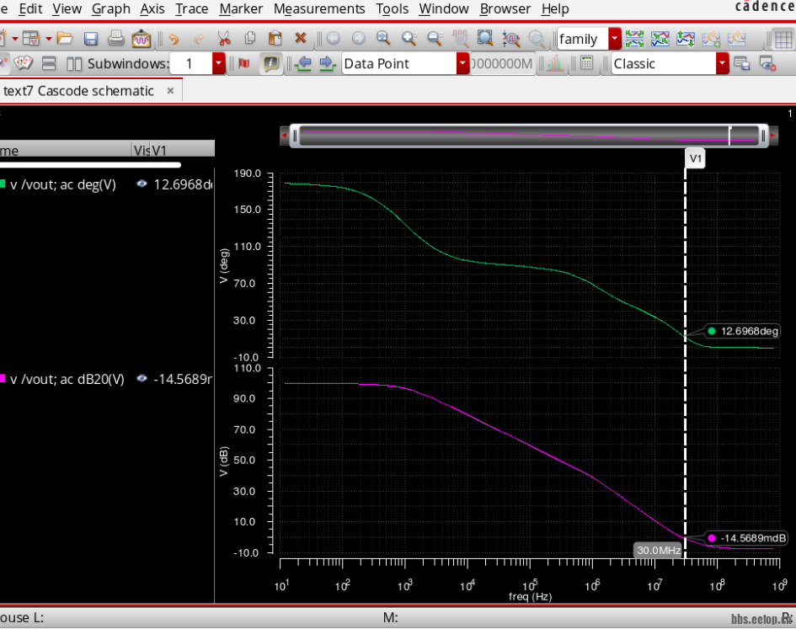Viewport: 796px width, 629px height.
Task: Click the grid layout icon
Action: click(x=783, y=39)
